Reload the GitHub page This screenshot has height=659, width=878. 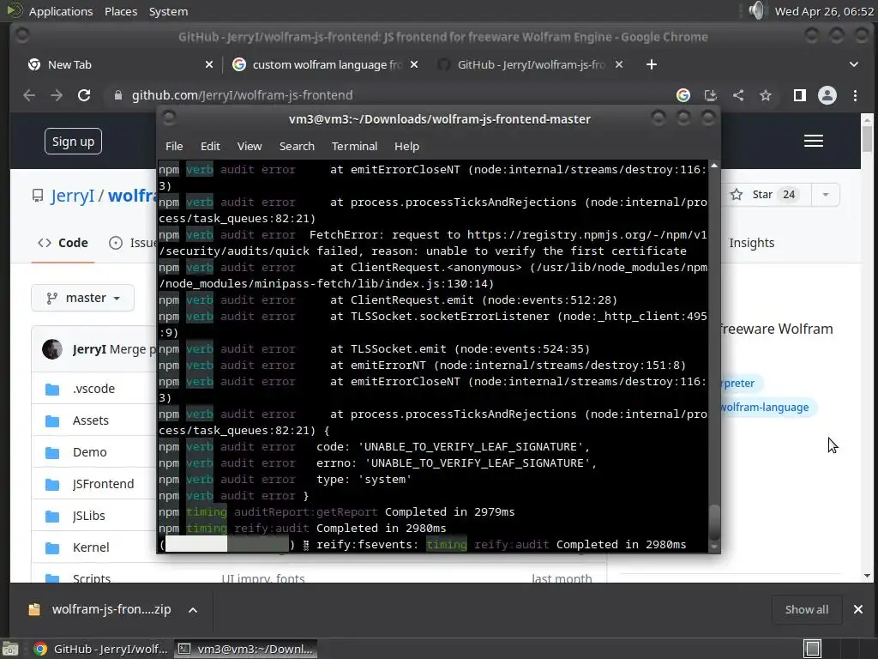[84, 95]
